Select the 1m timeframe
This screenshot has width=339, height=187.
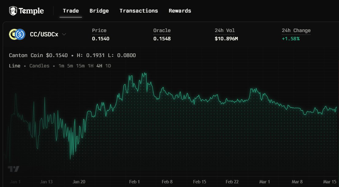point(61,66)
